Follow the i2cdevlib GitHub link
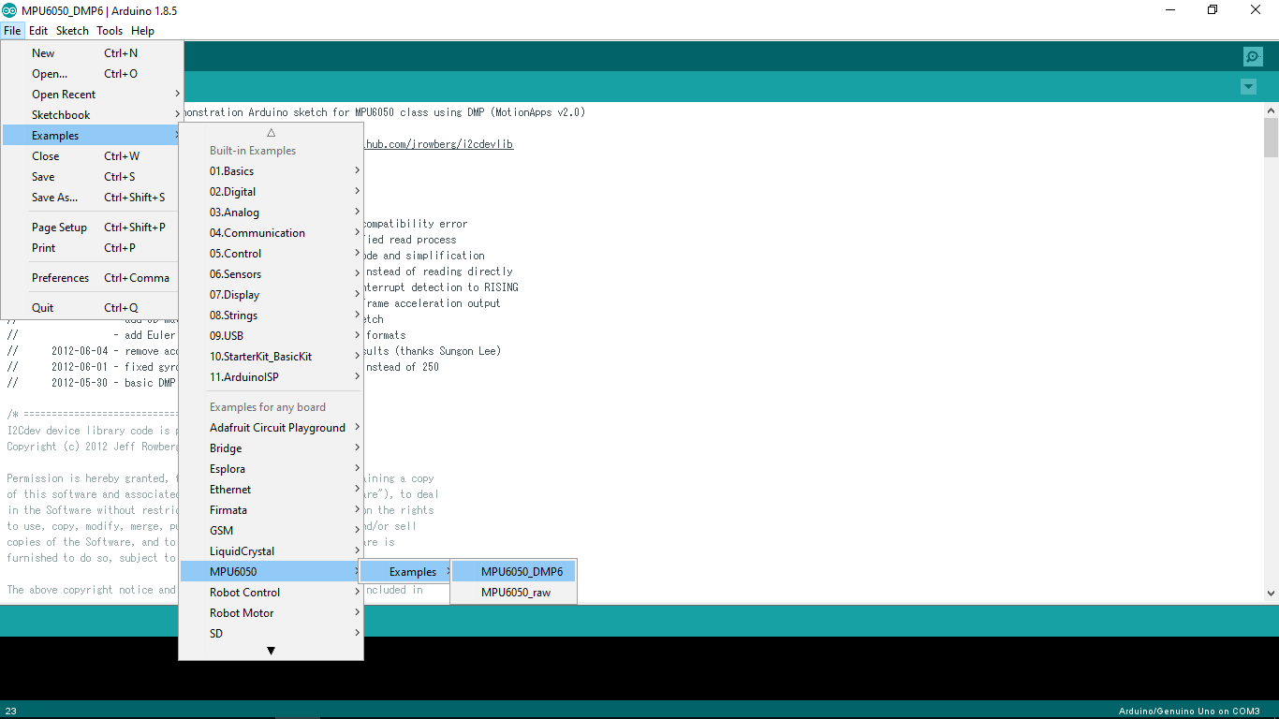Image resolution: width=1279 pixels, height=719 pixels. point(438,144)
